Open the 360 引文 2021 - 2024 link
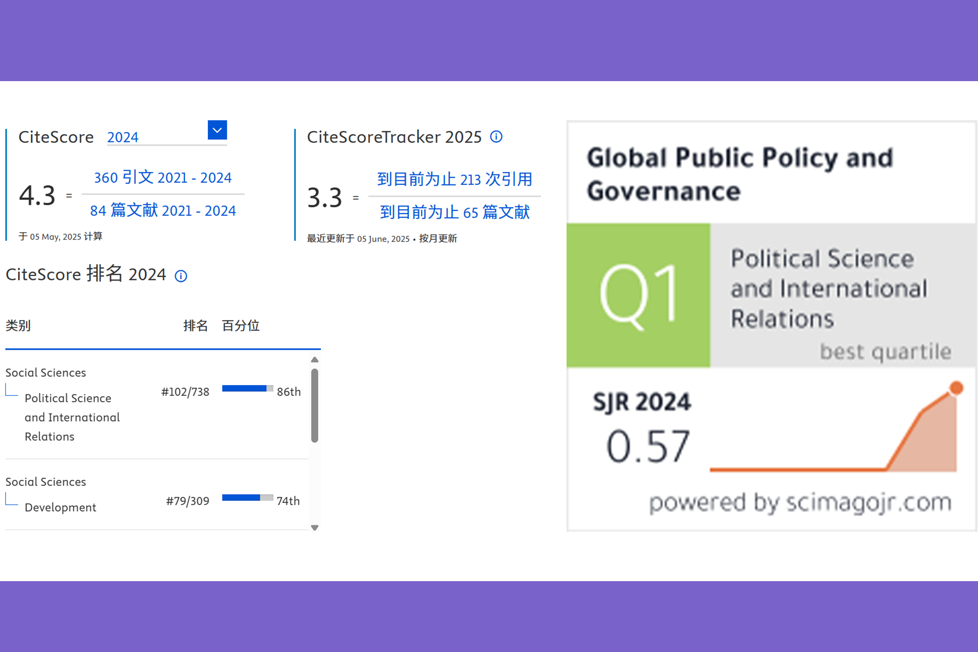 [x=163, y=177]
